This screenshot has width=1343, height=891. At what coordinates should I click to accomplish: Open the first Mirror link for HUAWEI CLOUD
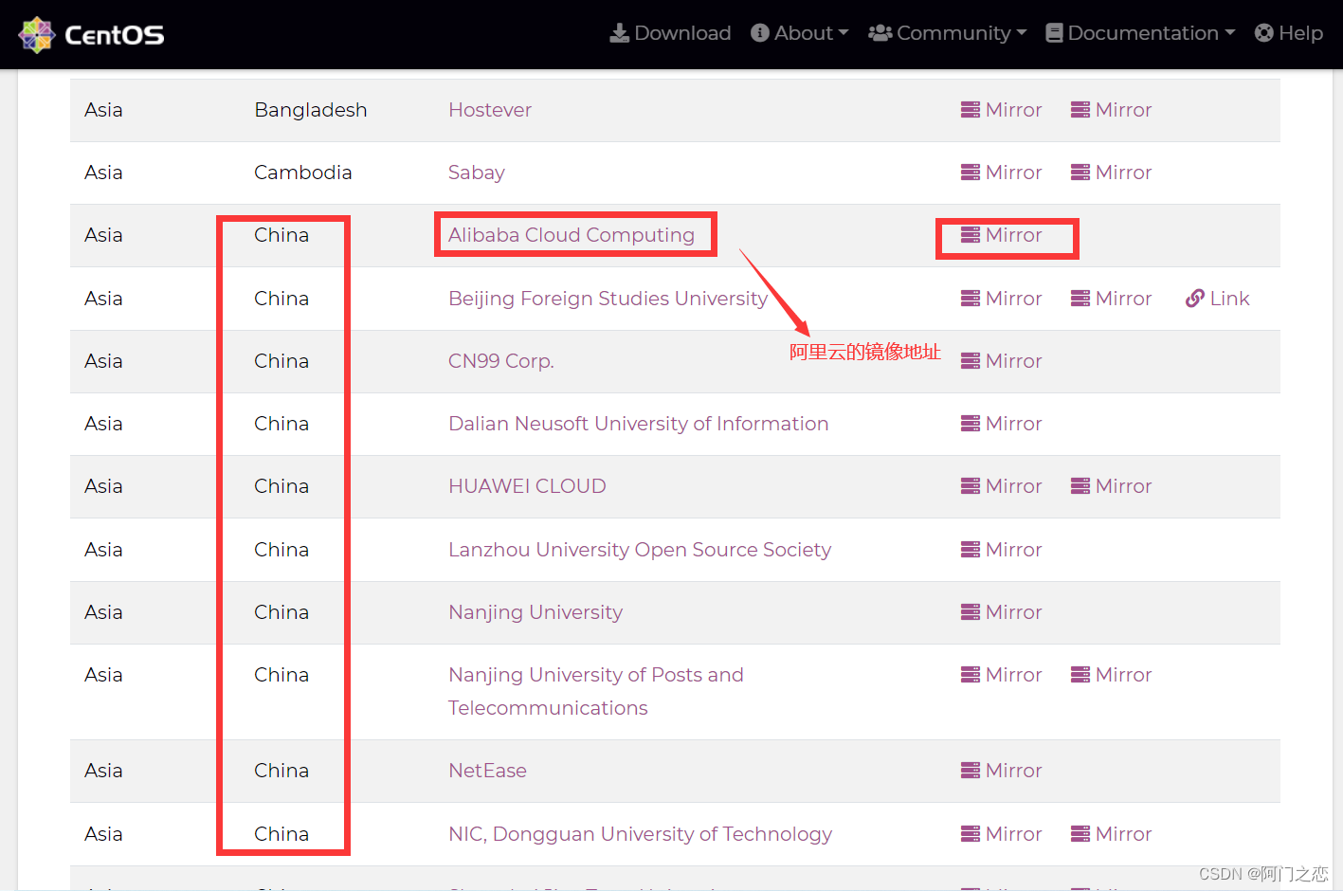1001,486
